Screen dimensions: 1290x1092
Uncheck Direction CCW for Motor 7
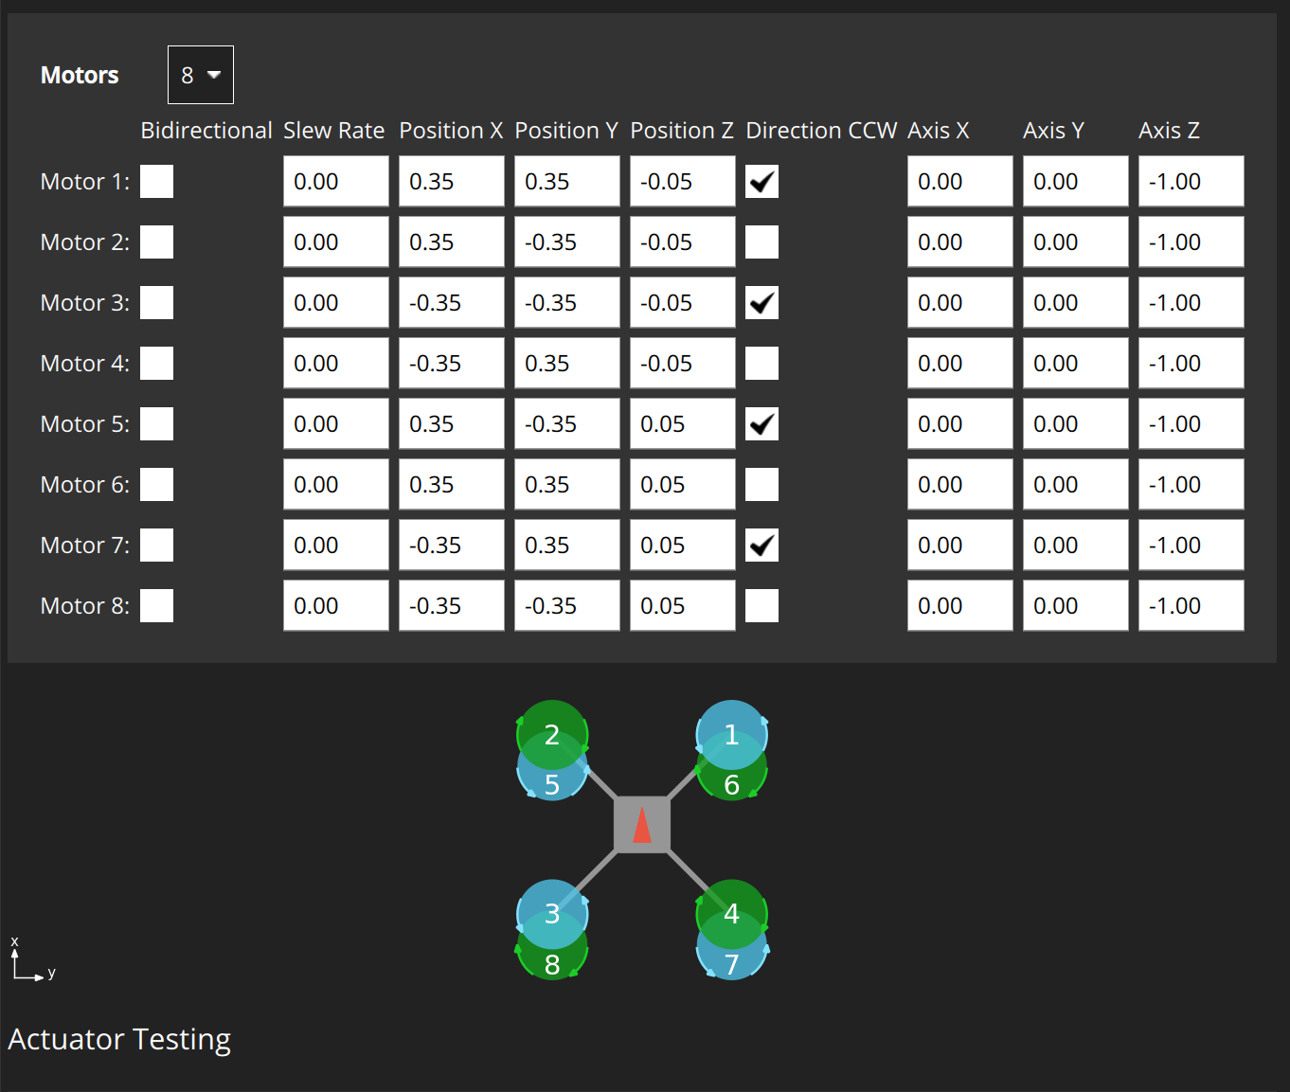(762, 545)
